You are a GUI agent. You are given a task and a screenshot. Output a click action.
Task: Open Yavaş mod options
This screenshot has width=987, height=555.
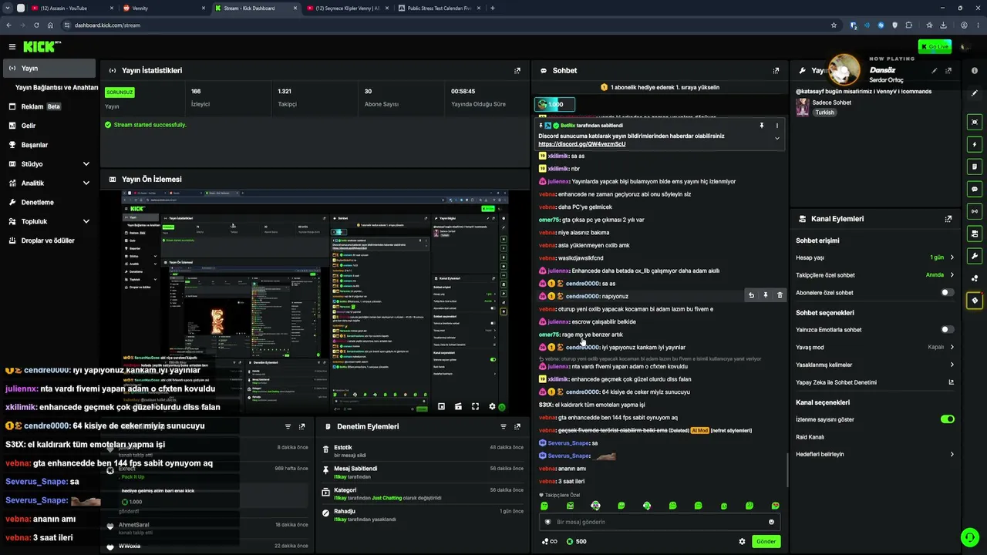[x=874, y=348]
